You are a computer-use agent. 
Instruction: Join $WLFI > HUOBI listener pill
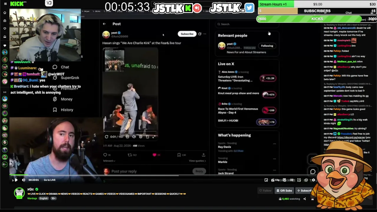click(x=266, y=122)
